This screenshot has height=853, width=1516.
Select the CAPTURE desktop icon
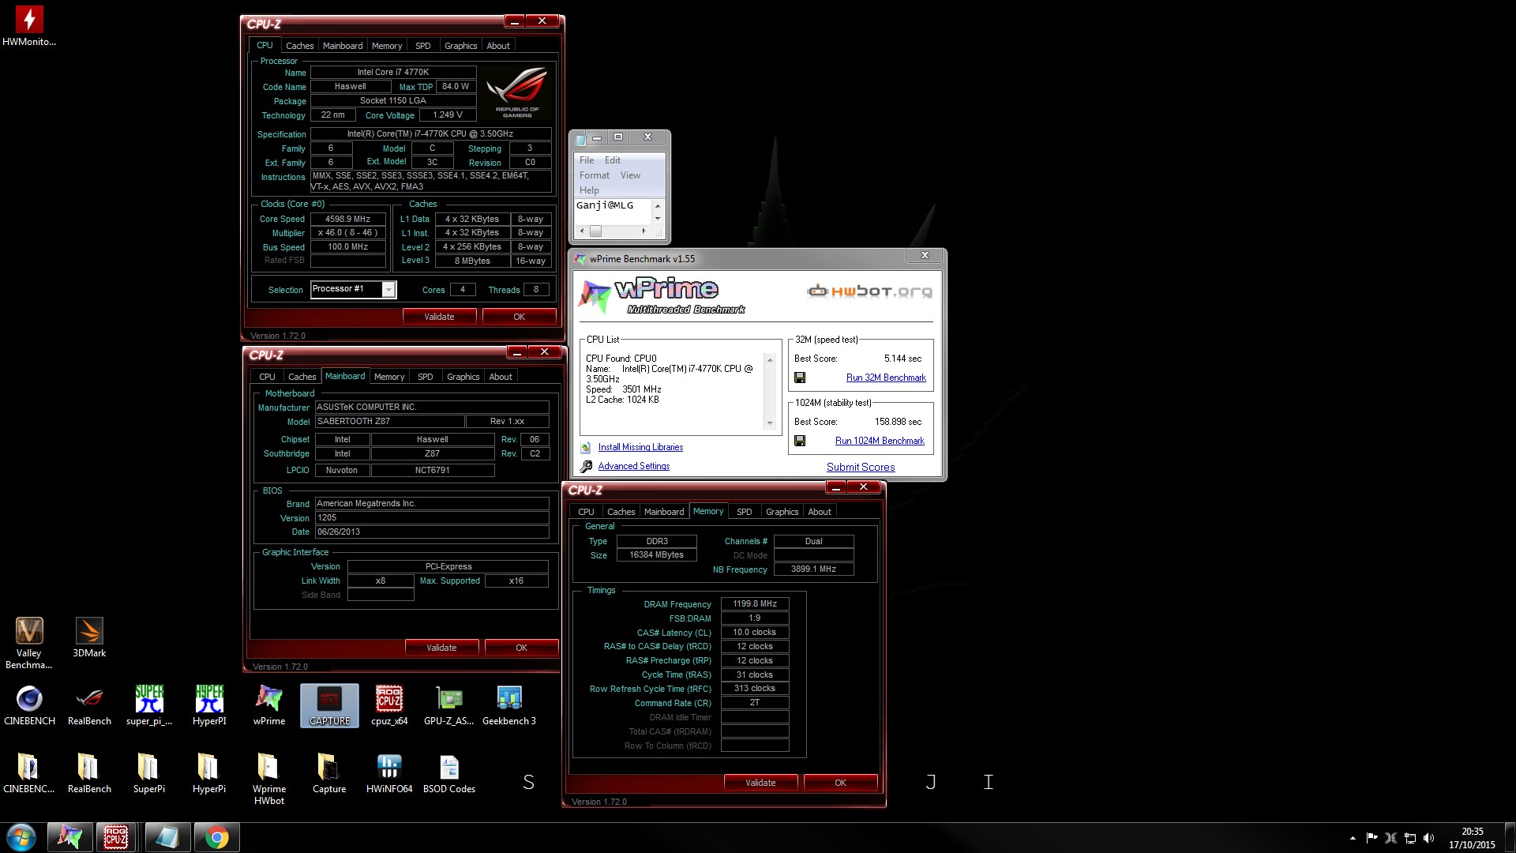329,705
